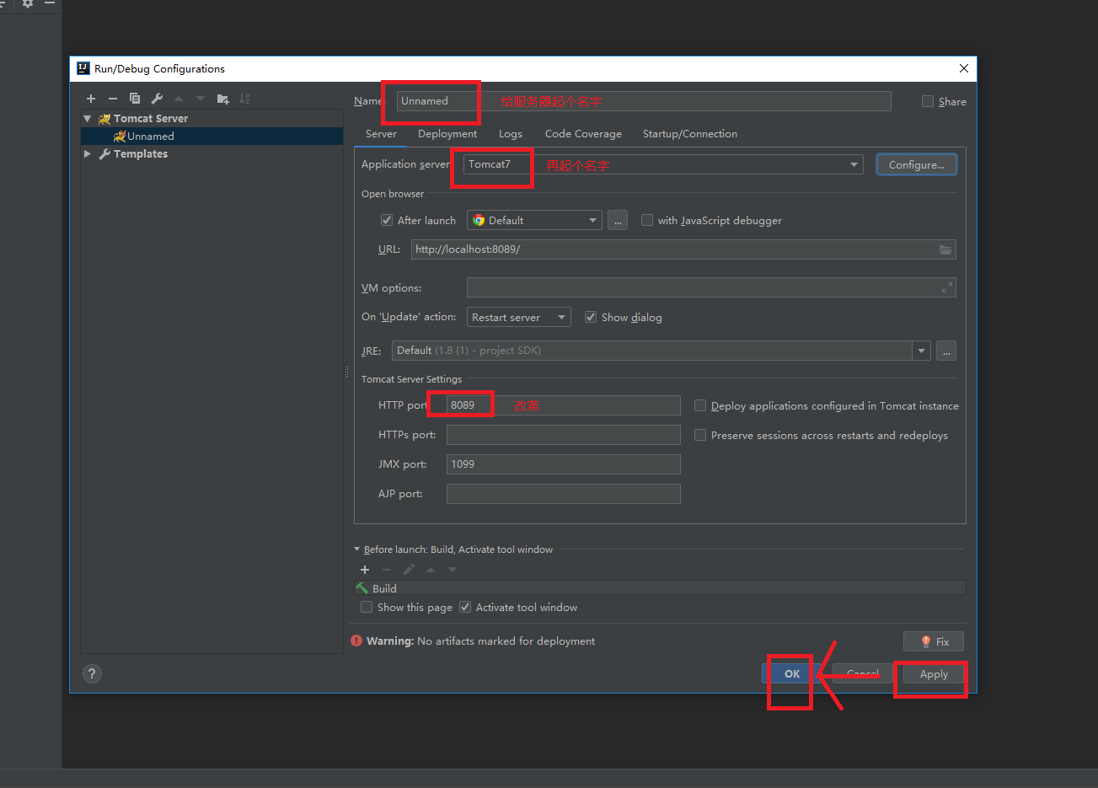Remove the selected run configuration
This screenshot has height=788, width=1098.
[x=113, y=99]
